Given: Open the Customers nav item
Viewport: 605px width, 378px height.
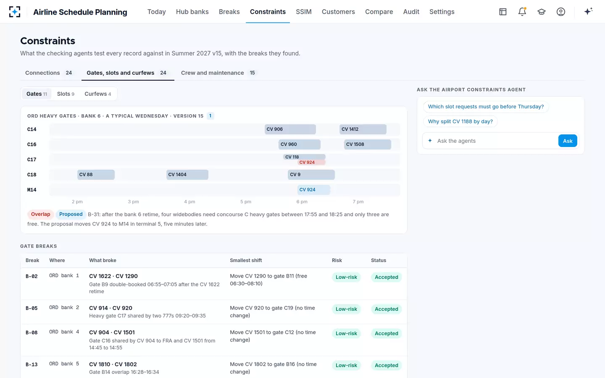Looking at the screenshot, I should (338, 12).
